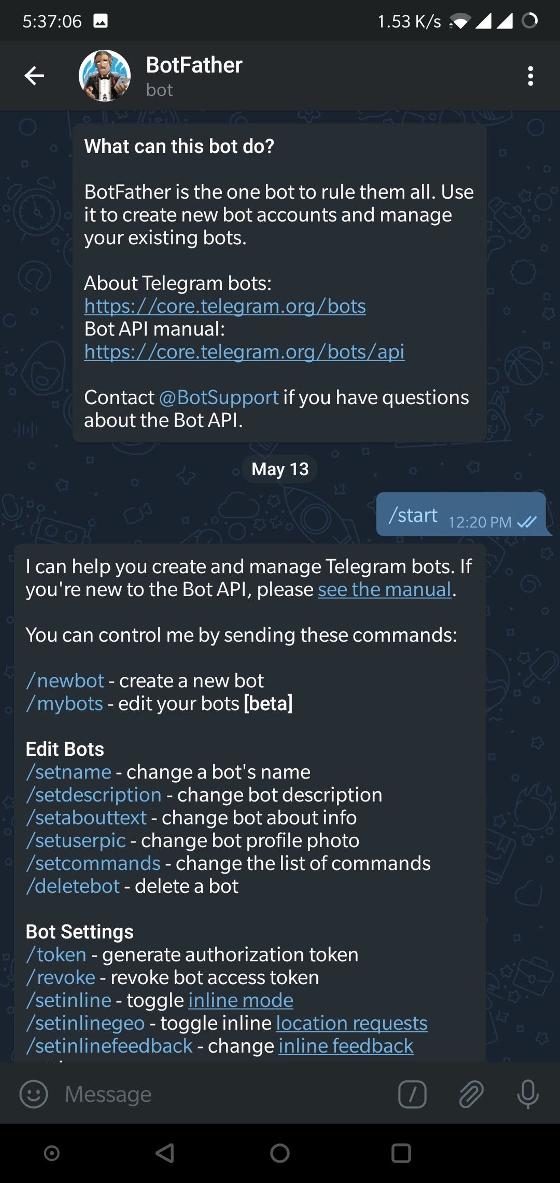Open the Bot API manual link
560x1183 pixels.
click(x=244, y=352)
